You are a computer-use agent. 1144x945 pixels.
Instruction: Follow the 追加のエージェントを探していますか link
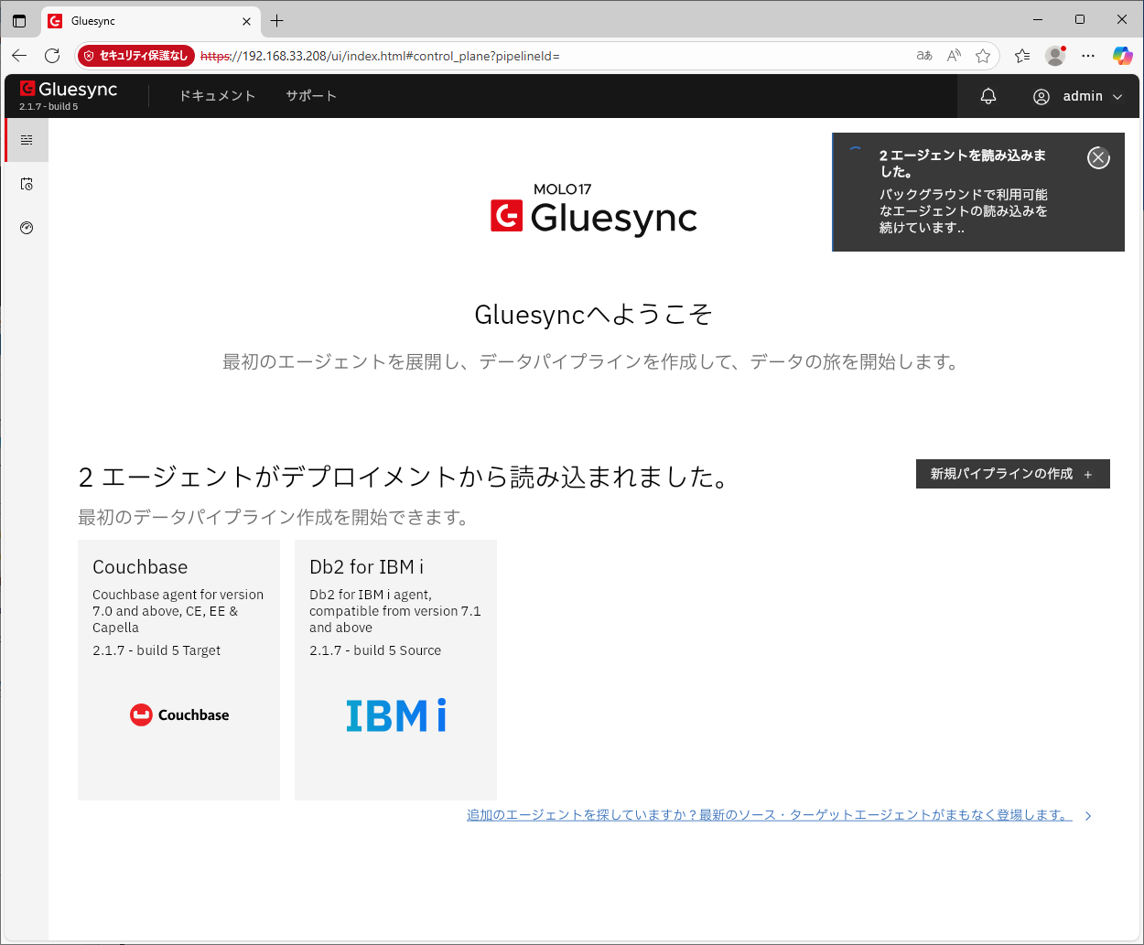click(x=769, y=815)
